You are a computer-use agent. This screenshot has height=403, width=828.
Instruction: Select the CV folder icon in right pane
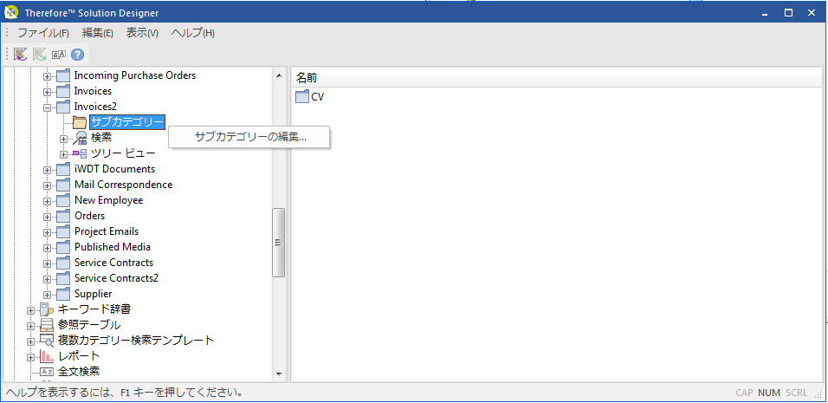302,97
